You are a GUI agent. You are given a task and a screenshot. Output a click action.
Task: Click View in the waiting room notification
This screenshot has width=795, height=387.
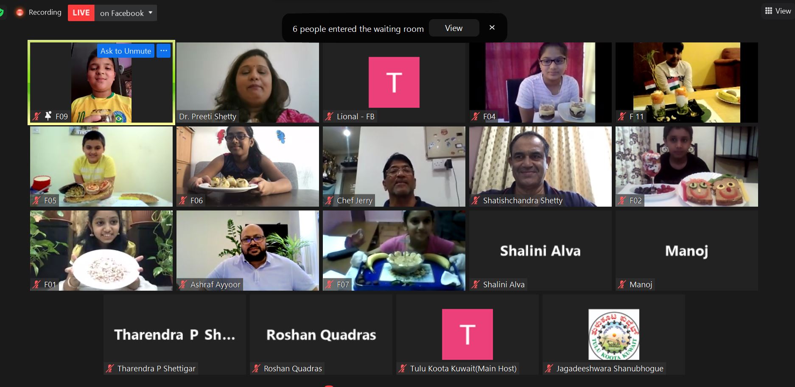[454, 28]
